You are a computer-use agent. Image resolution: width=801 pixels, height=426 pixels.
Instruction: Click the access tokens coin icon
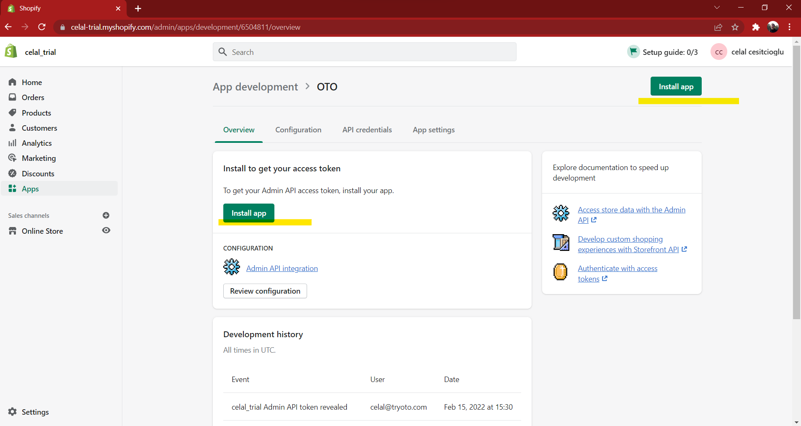pos(561,272)
